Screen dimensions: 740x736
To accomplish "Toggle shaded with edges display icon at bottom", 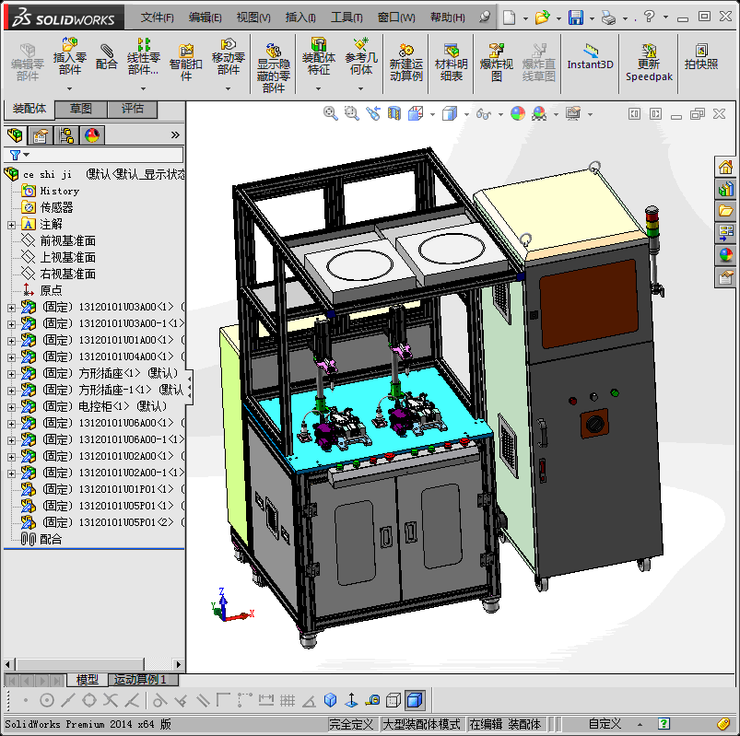I will click(x=415, y=700).
